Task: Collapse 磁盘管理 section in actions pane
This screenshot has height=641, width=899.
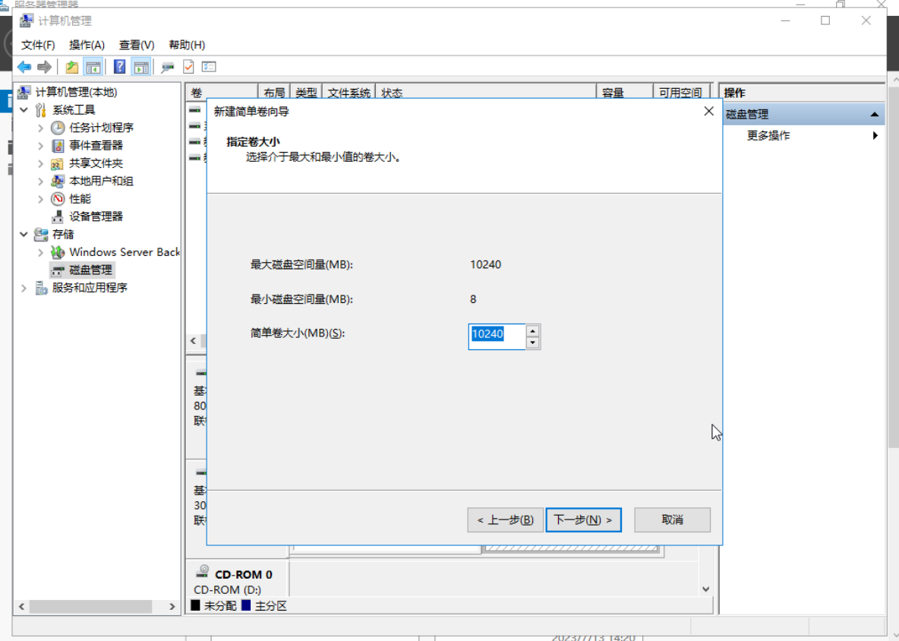Action: (875, 114)
